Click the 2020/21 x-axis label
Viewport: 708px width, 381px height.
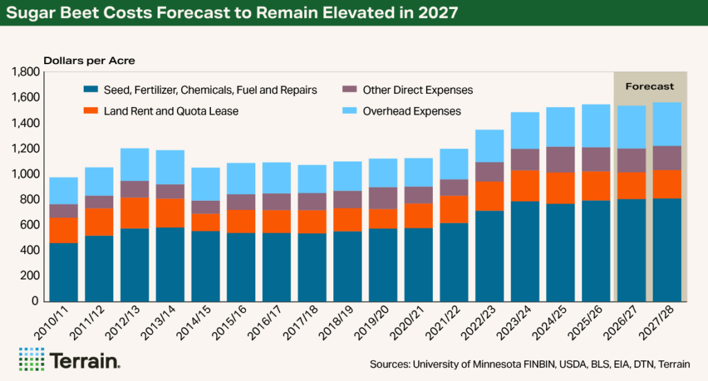(407, 322)
